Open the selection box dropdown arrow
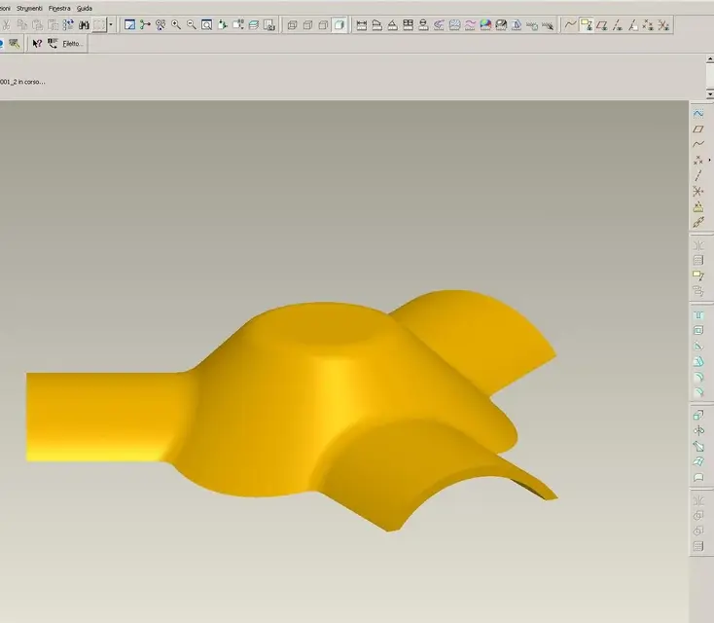Image resolution: width=714 pixels, height=623 pixels. (111, 25)
